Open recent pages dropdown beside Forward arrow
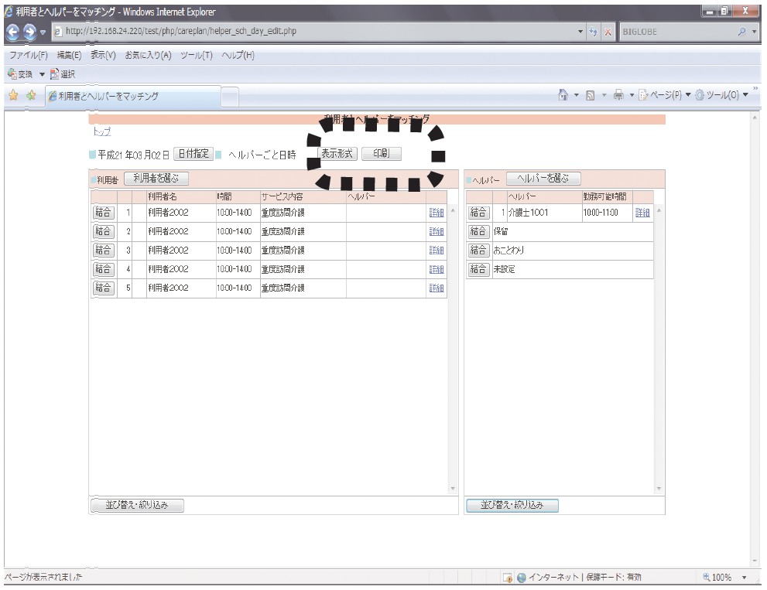 (43, 32)
